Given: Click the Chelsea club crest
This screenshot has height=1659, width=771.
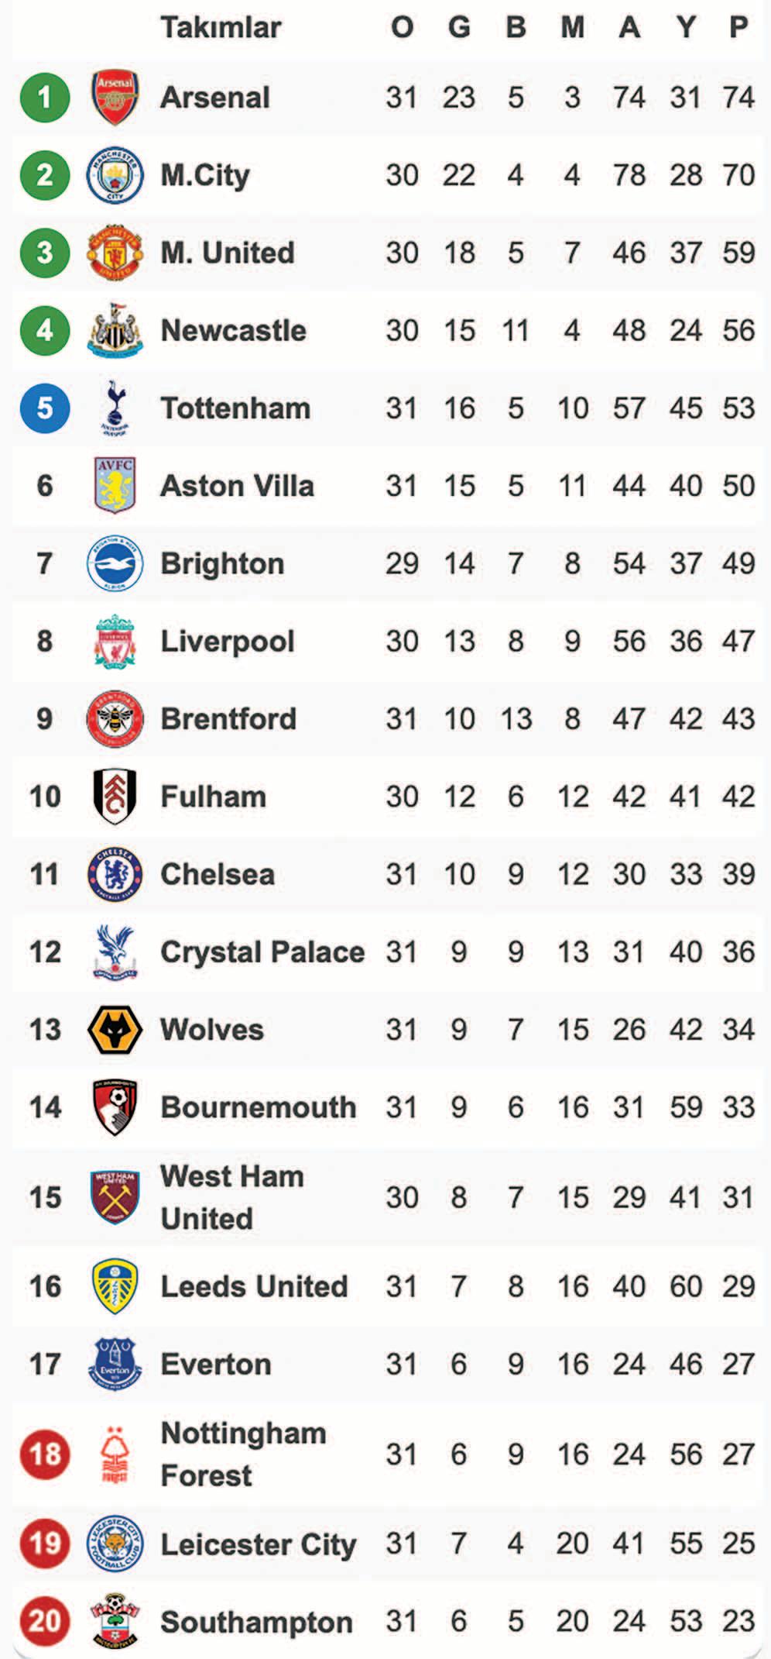Looking at the screenshot, I should point(115,875).
